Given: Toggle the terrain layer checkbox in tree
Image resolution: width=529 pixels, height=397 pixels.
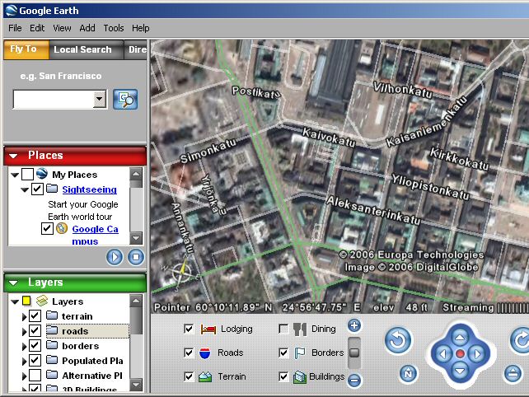Looking at the screenshot, I should pos(35,316).
